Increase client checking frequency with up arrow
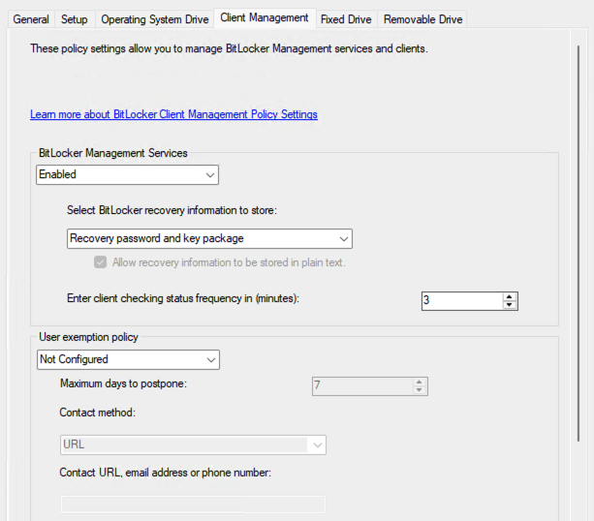This screenshot has width=594, height=521. [510, 297]
